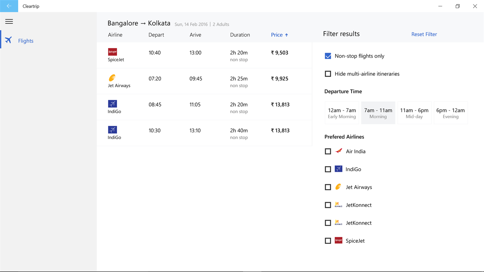Sort flights by Duration header
Screen dimensions: 484x272
tap(240, 35)
